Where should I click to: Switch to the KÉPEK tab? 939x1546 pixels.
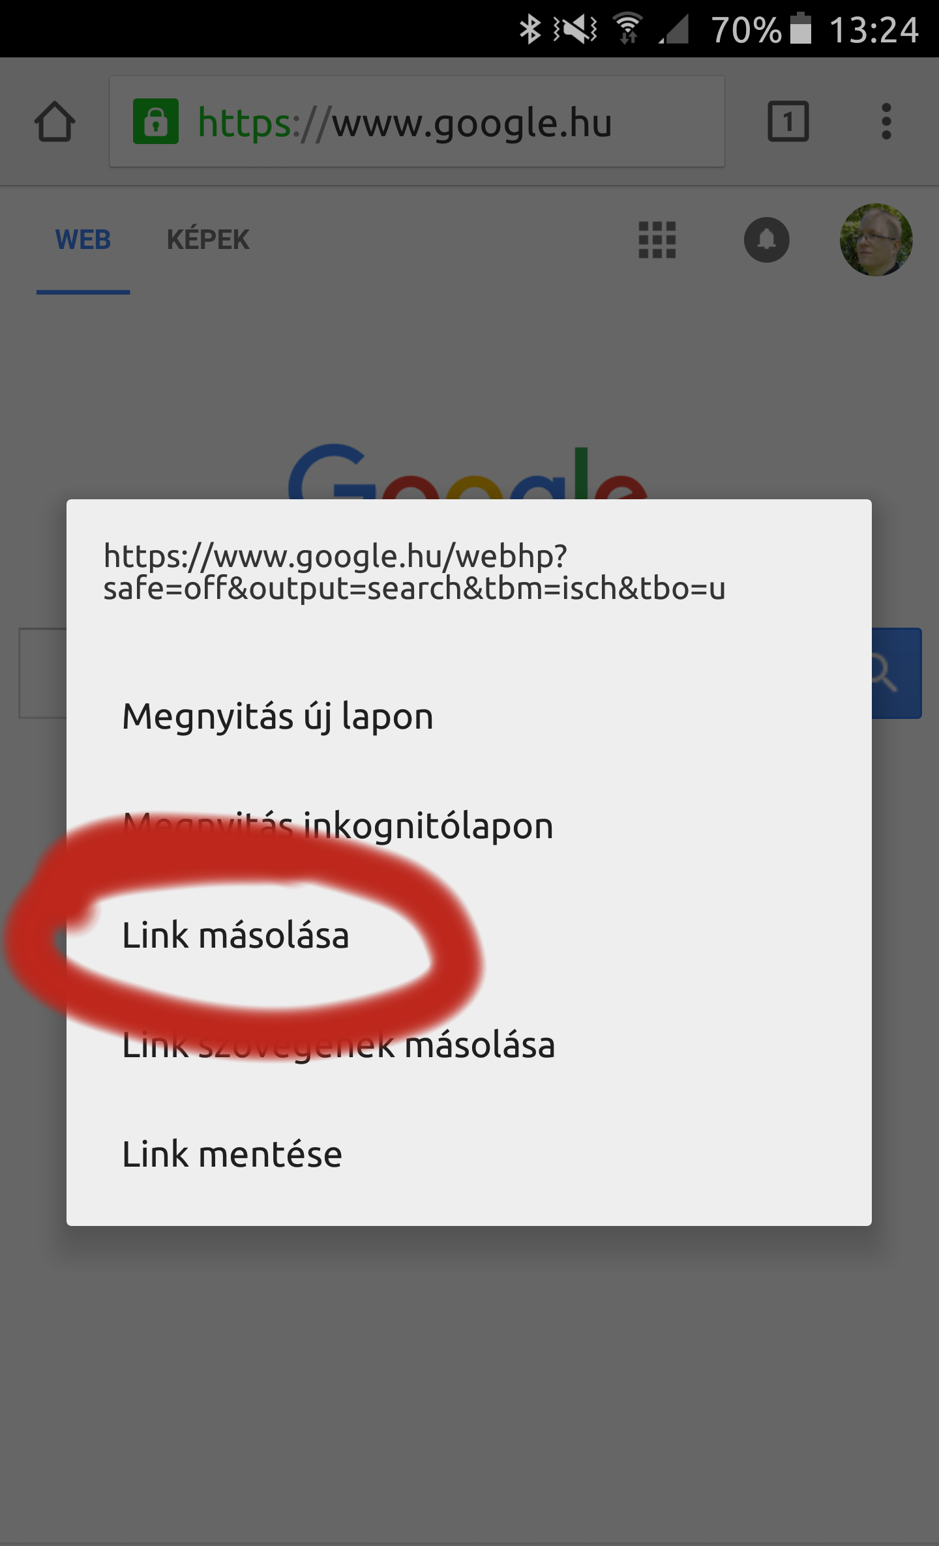tap(208, 240)
